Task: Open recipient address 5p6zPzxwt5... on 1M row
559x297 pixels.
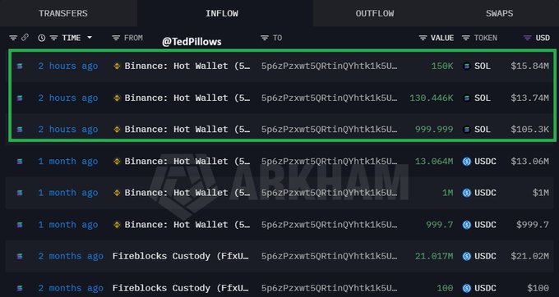Action: pyautogui.click(x=329, y=193)
